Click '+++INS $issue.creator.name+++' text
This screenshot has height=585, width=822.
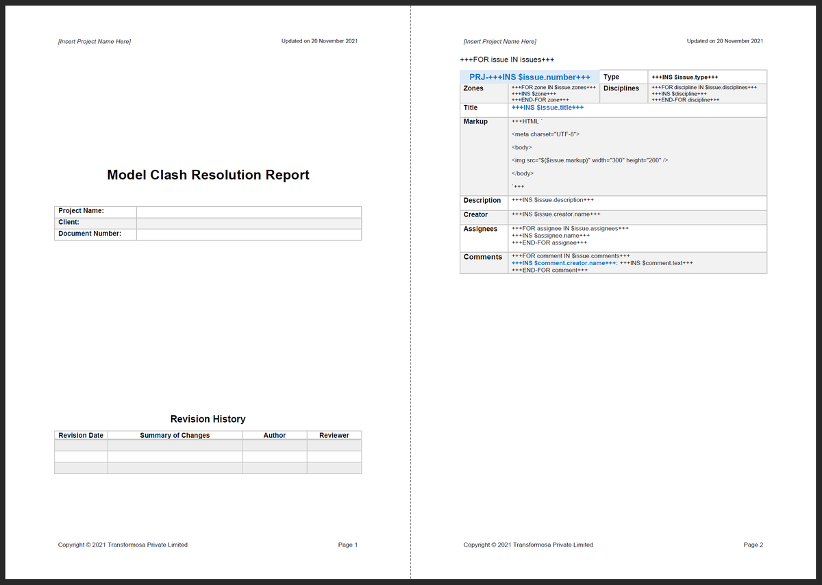click(x=556, y=214)
